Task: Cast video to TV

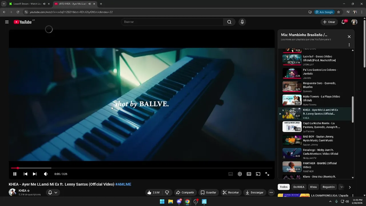Action: pos(258,174)
